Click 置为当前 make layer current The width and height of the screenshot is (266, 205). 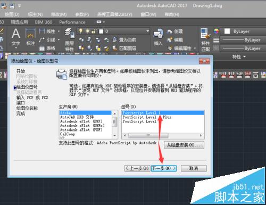point(124,40)
